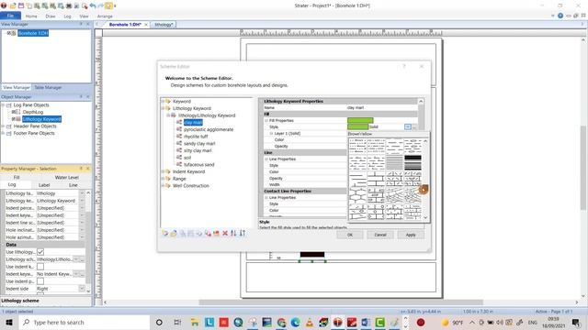Screen dimensions: 588x330
Task: Expand the Indent Keyword scheme folder
Action: point(163,171)
